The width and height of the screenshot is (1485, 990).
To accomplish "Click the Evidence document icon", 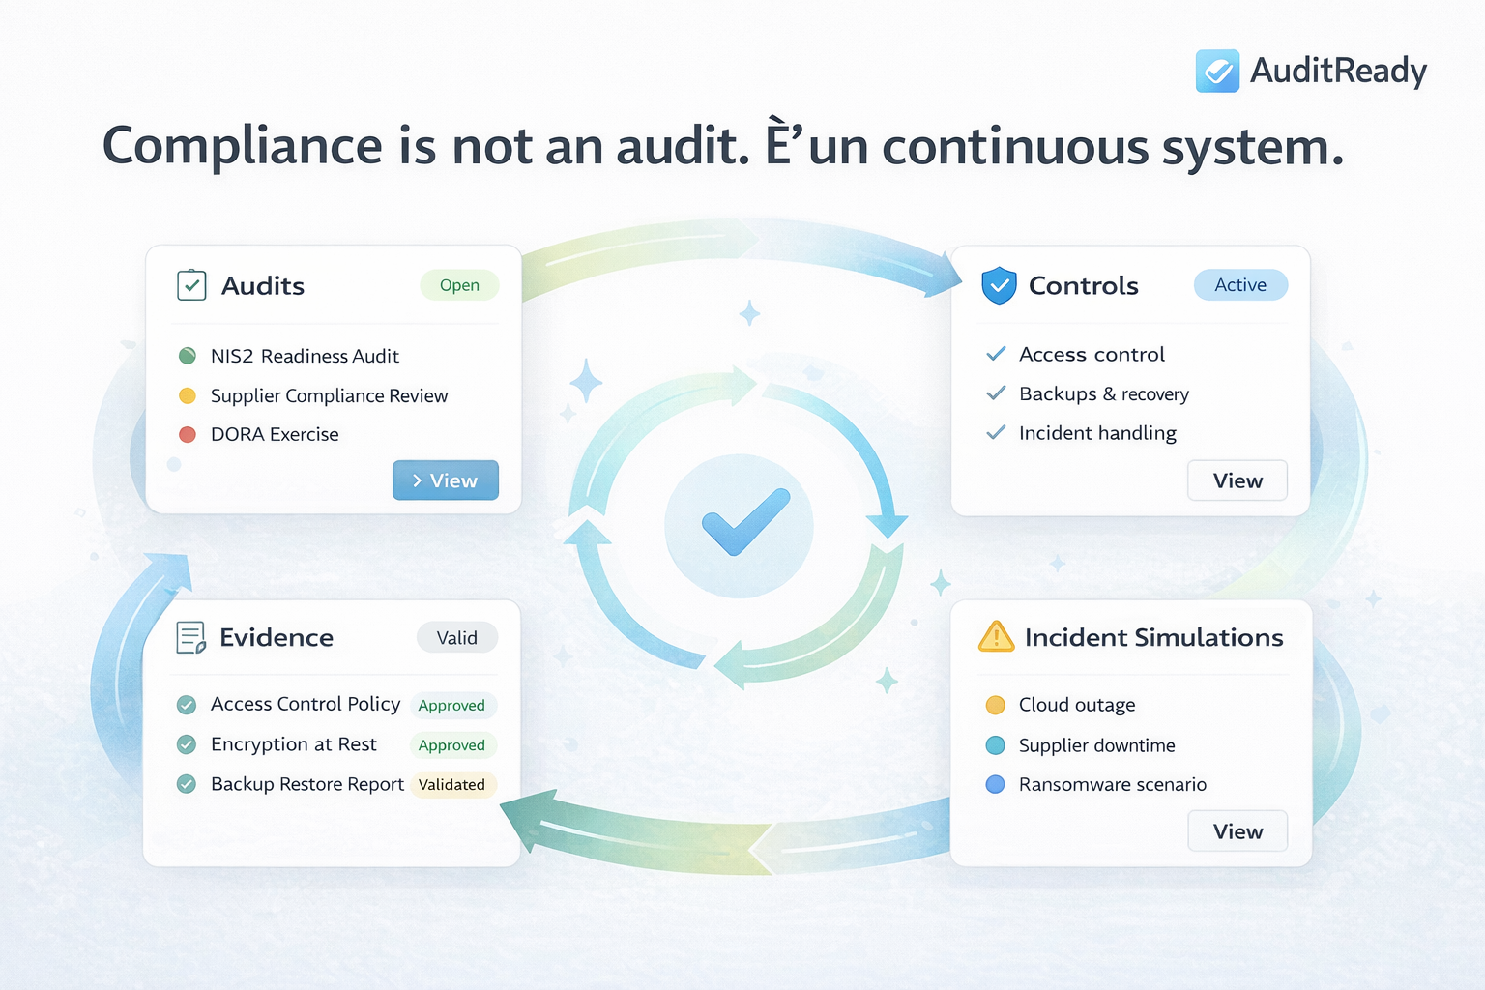I will click(x=191, y=638).
